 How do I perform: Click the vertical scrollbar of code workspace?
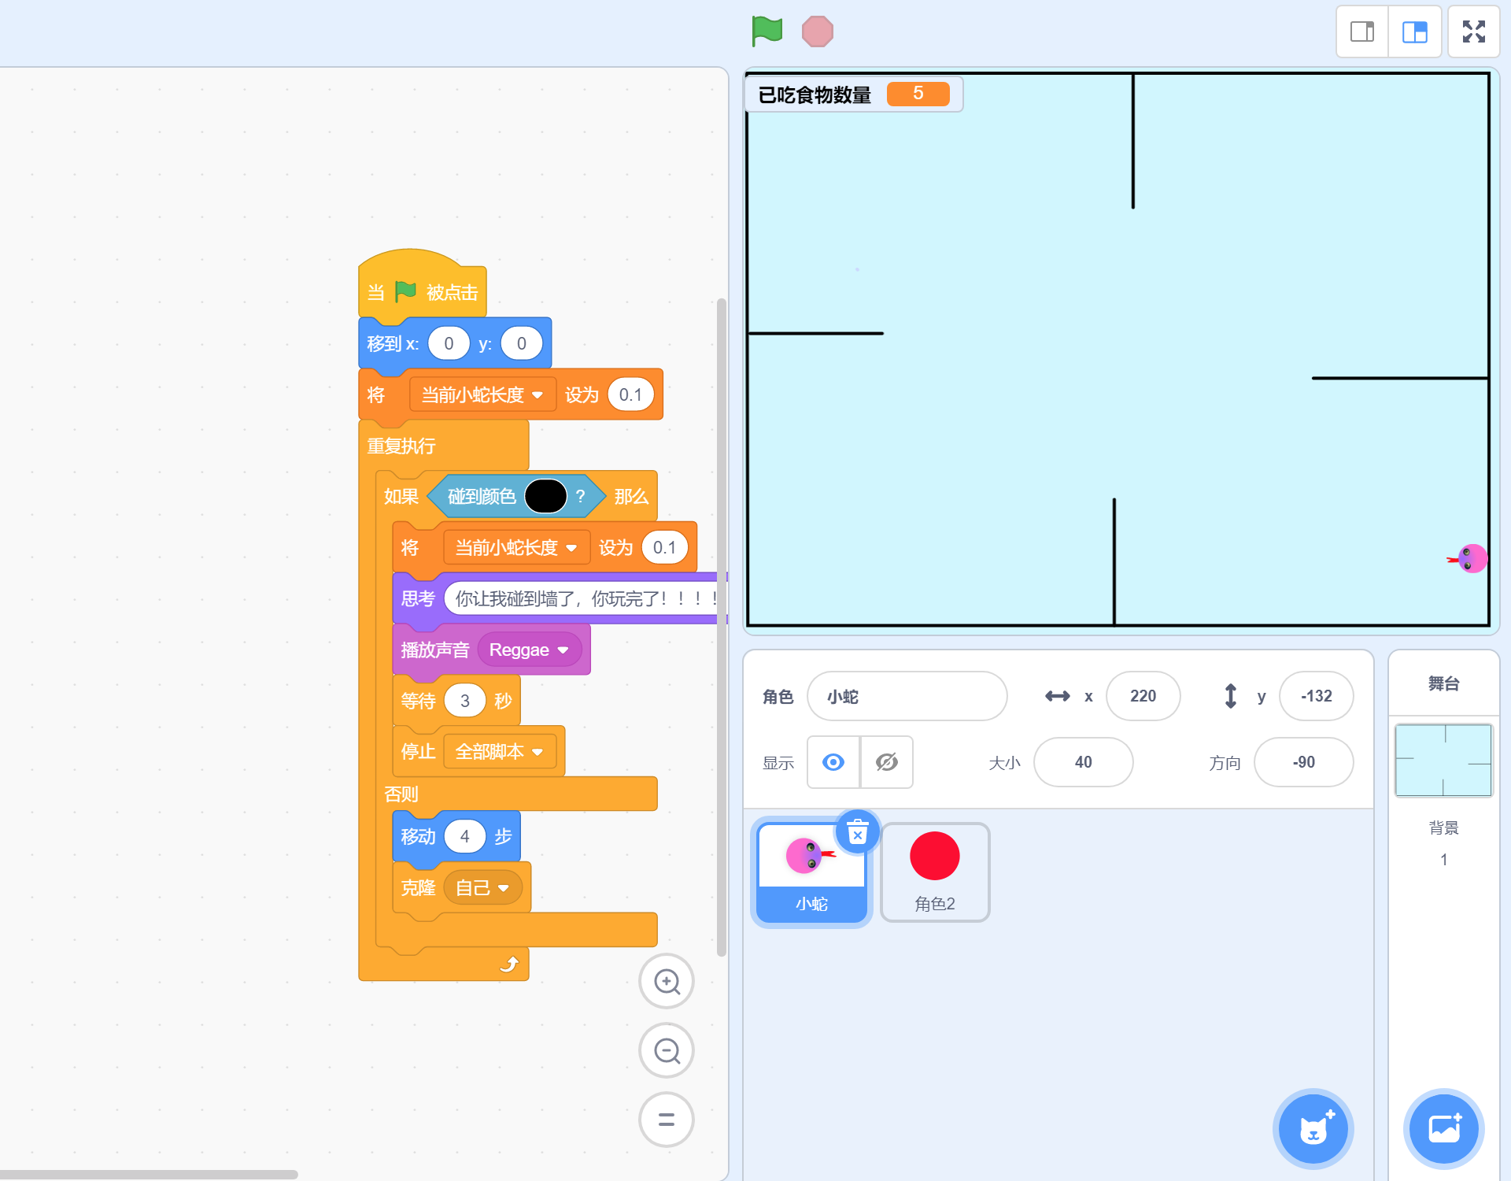pos(721,627)
